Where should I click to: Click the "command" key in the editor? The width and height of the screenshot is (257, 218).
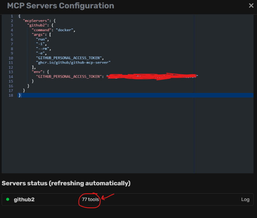coord(42,30)
